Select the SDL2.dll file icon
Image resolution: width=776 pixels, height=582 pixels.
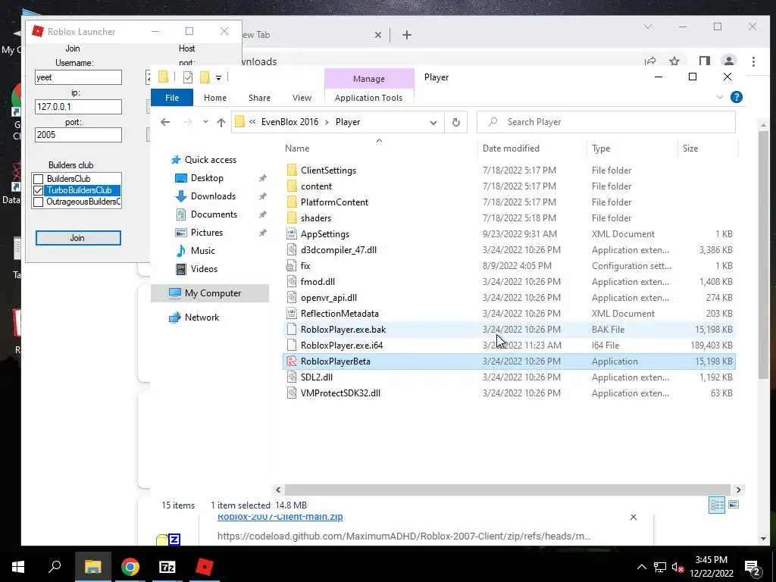[x=292, y=377]
